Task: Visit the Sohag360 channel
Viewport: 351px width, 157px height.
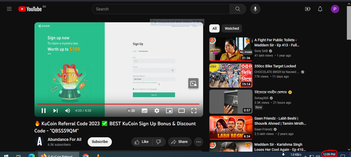Action: [261, 98]
